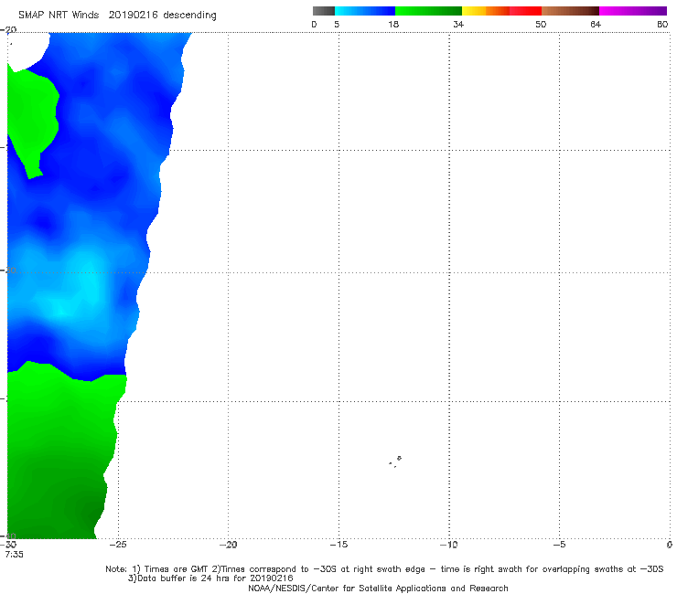Click the 'Note: 1) Times are GMT' footnote line
The width and height of the screenshot is (677, 594).
384,569
